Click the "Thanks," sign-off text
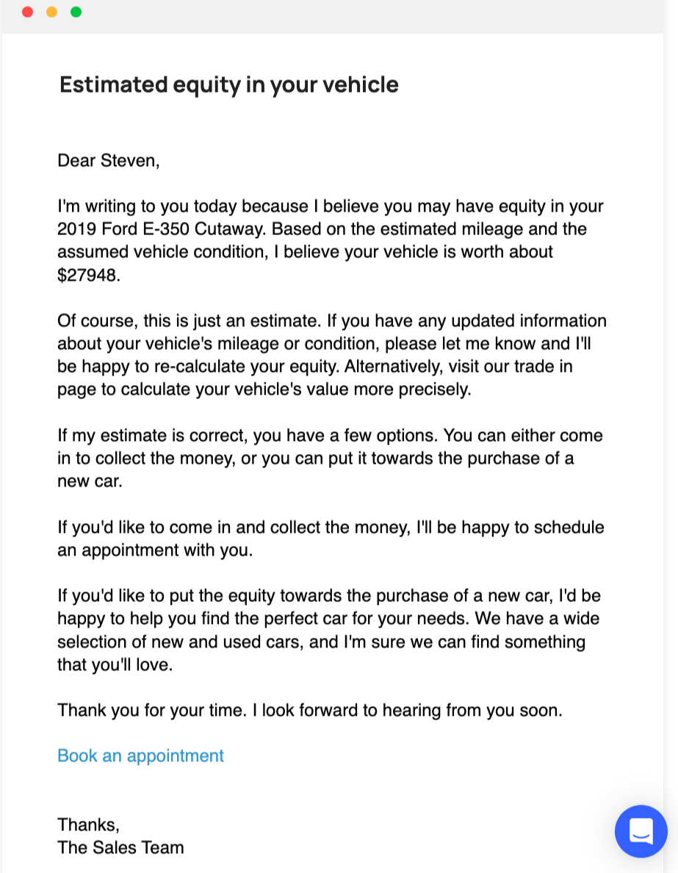The height and width of the screenshot is (873, 678). click(88, 824)
